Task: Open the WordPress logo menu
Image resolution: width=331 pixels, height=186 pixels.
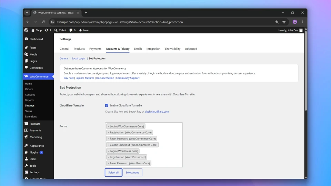Action: [26, 30]
